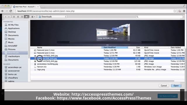
Task: Click Open to upload selected file
Action: [x=176, y=85]
